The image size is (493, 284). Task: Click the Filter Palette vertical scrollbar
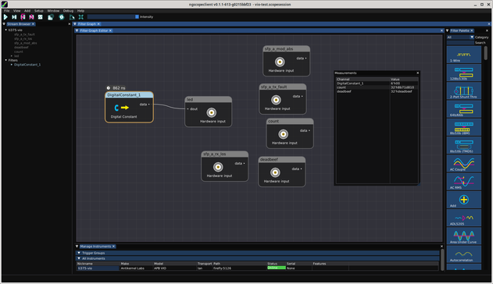pos(486,53)
